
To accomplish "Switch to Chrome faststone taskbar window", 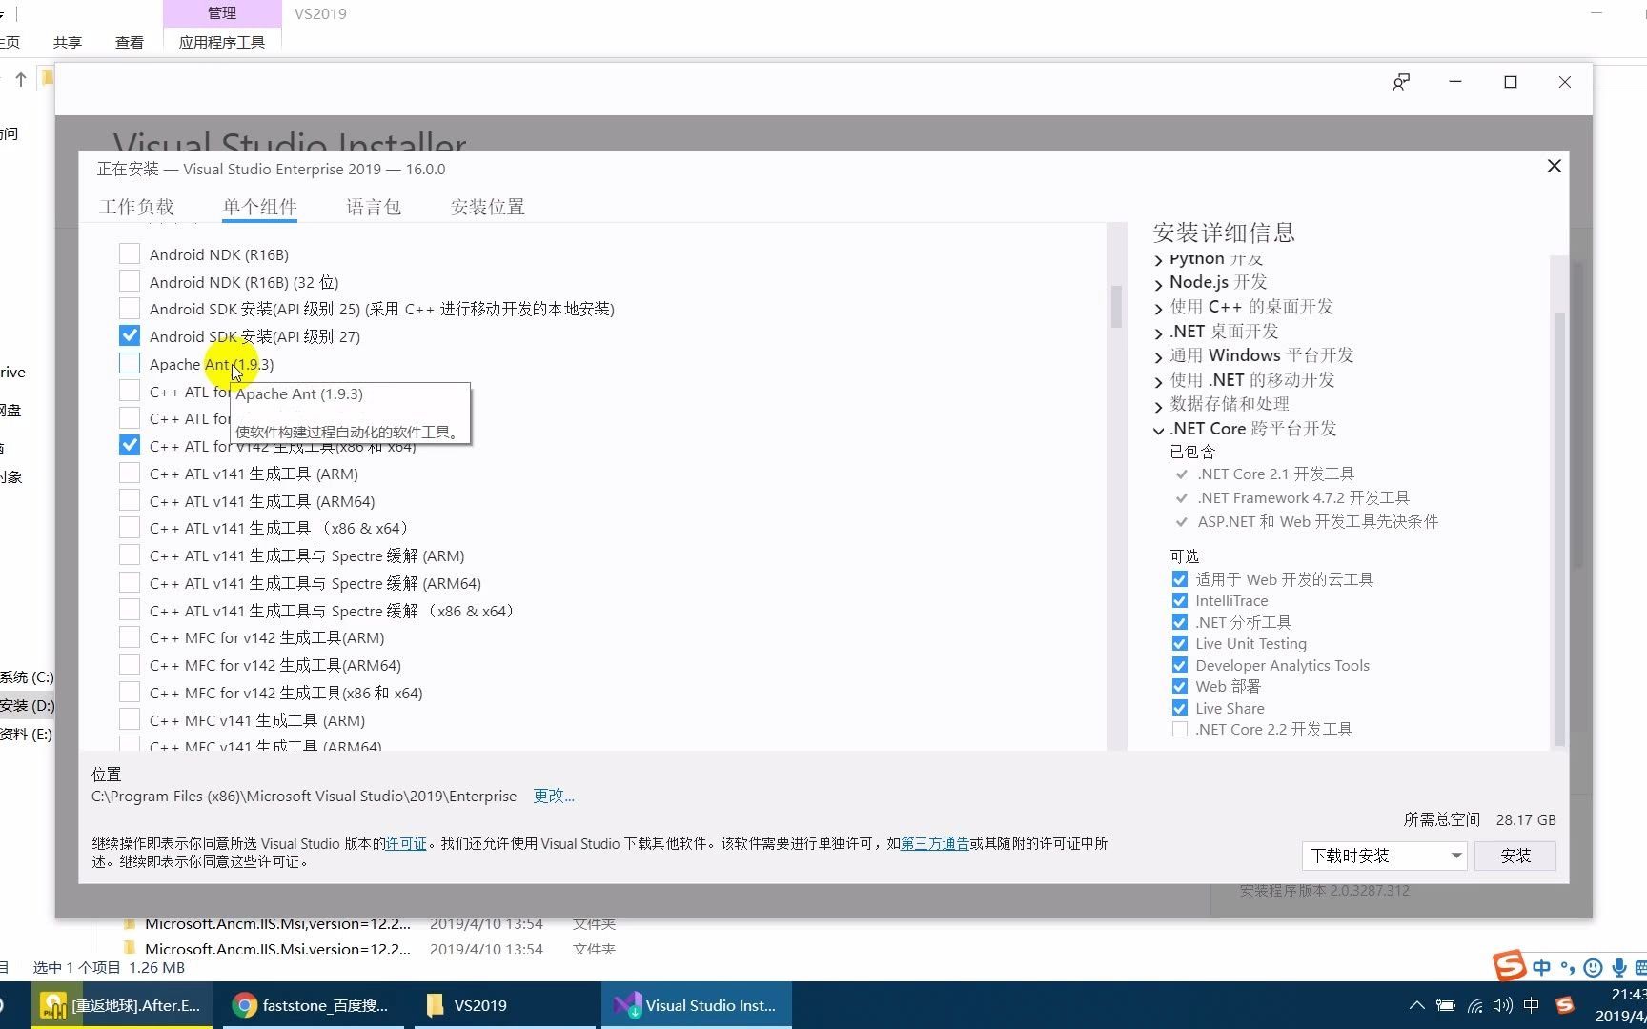I will (313, 1005).
